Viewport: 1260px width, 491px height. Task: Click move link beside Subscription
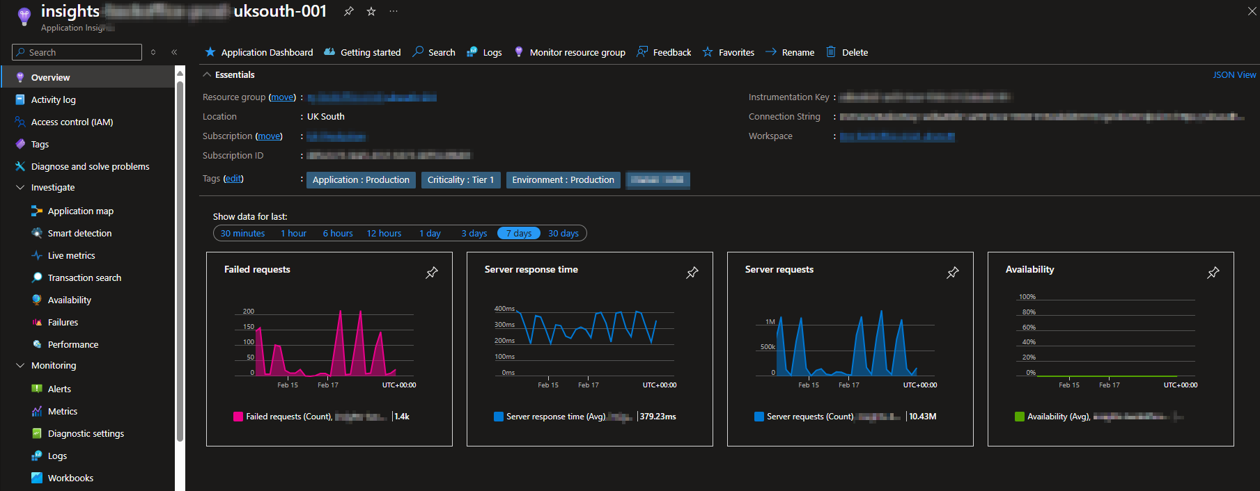(x=269, y=136)
